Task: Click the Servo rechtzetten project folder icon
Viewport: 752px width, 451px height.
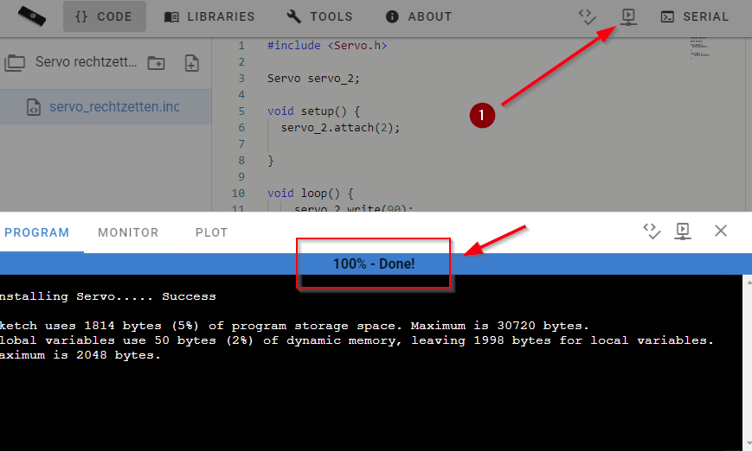Action: [15, 62]
